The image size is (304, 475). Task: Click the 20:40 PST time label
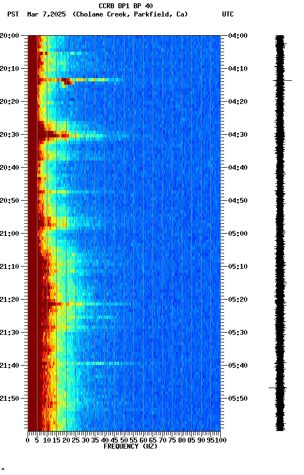click(x=9, y=168)
